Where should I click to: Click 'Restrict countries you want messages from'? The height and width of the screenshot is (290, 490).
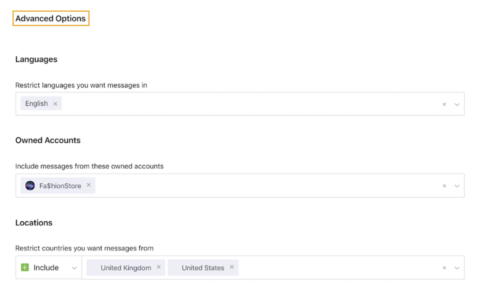tap(84, 248)
